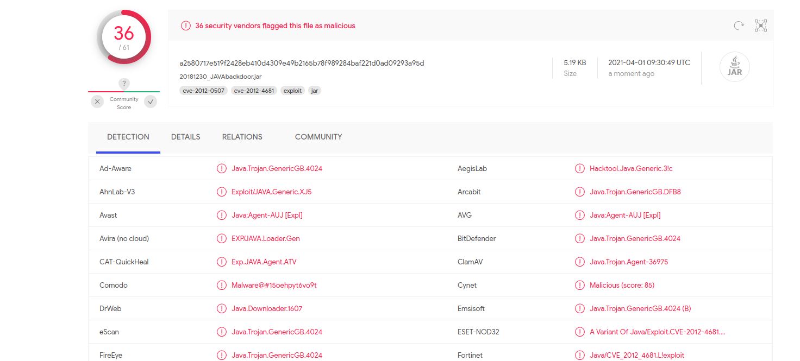Click the malicious alert icon in banner
800x361 pixels.
(186, 26)
